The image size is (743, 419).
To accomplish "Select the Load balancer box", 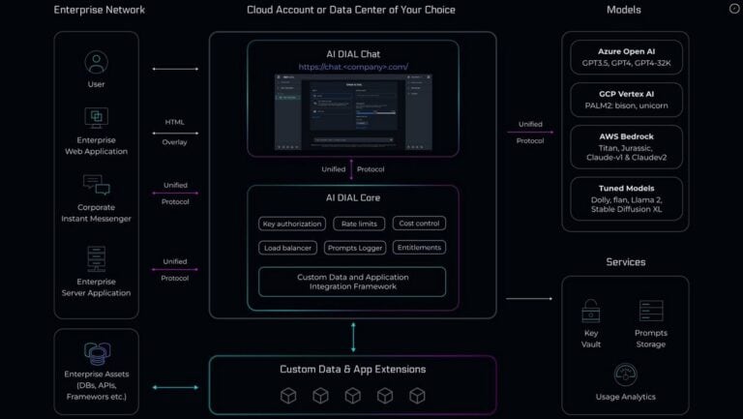I will pos(287,248).
